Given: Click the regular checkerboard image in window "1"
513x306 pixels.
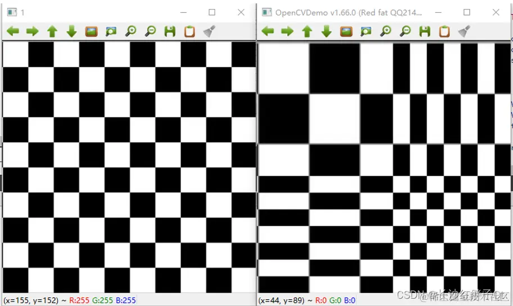Looking at the screenshot, I should click(129, 167).
